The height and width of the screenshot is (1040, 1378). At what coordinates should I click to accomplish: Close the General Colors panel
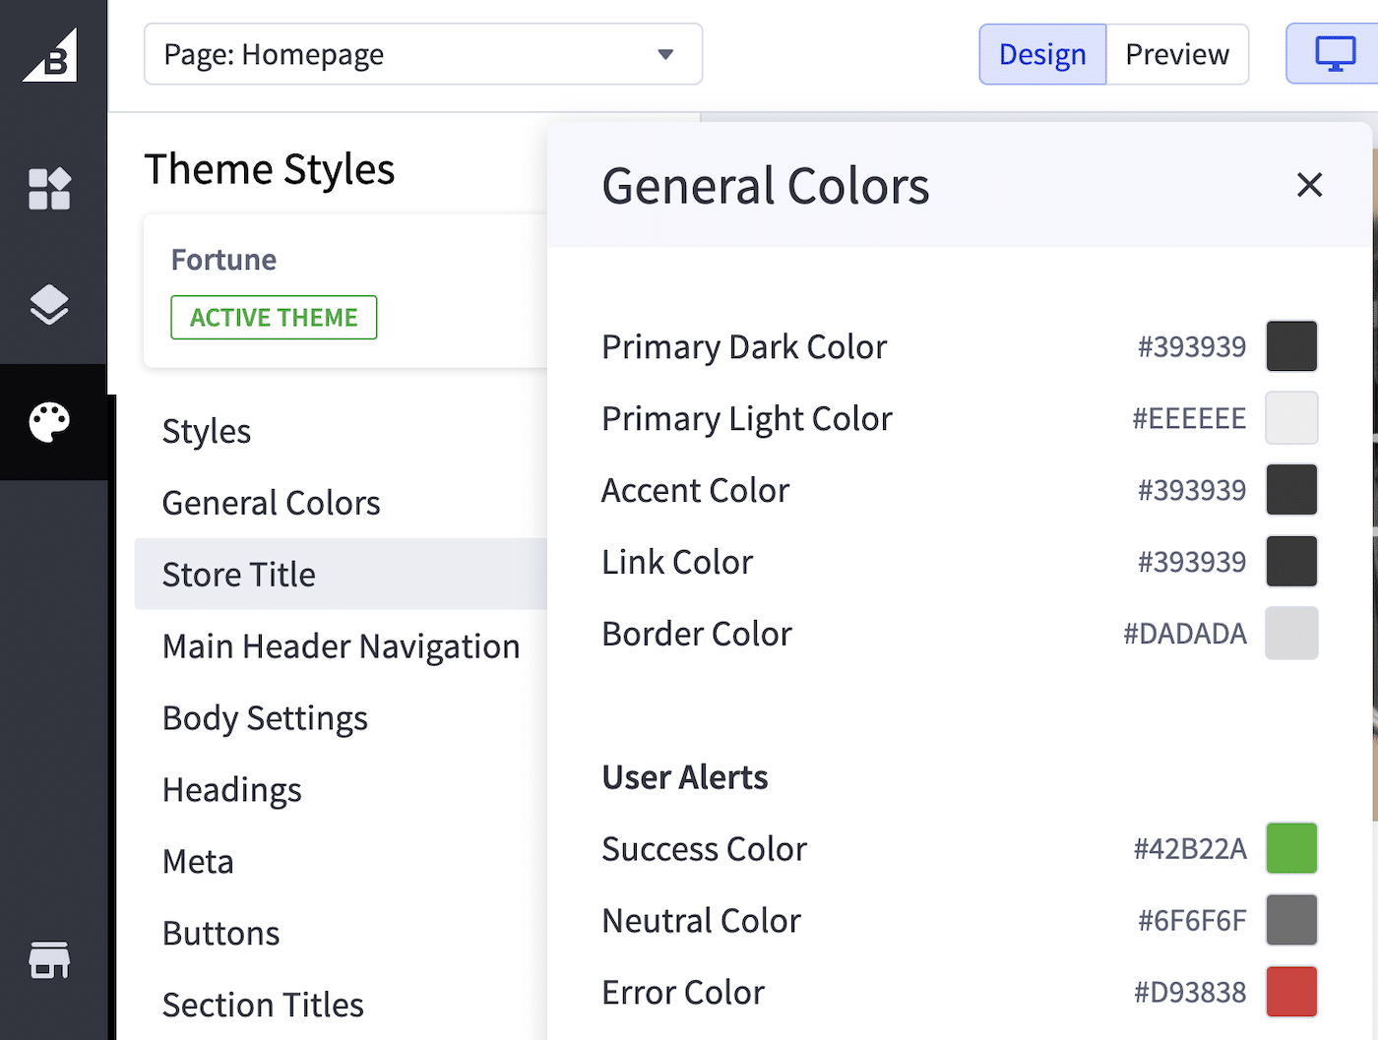1309,185
